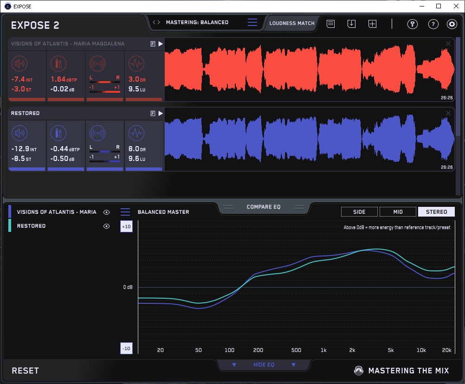The height and width of the screenshot is (384, 465).
Task: Click the -7.4 INT loudness value
Action: pyautogui.click(x=22, y=79)
